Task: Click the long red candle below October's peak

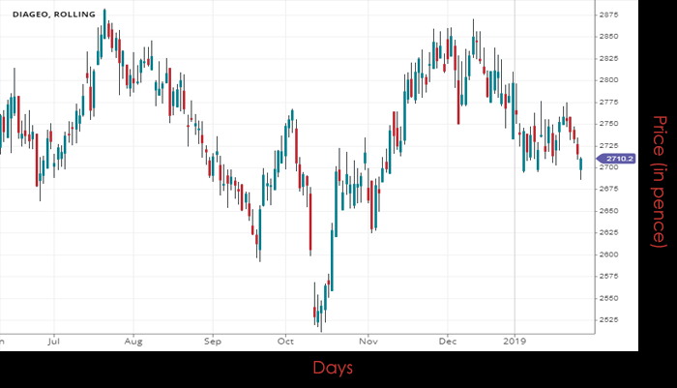Action: [x=309, y=222]
